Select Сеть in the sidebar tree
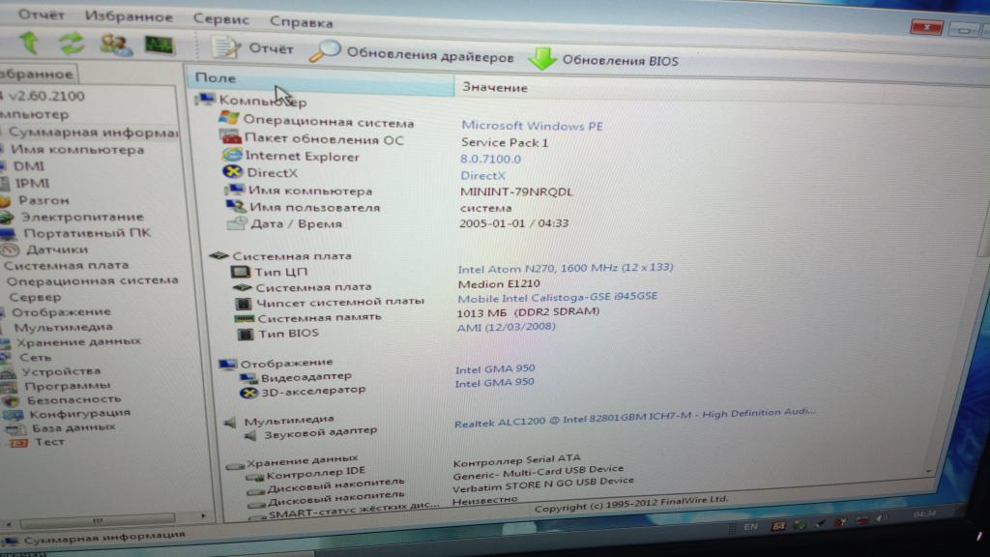 click(x=36, y=358)
